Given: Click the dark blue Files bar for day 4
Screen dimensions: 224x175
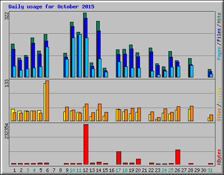Looking at the screenshot, I should (33, 56).
